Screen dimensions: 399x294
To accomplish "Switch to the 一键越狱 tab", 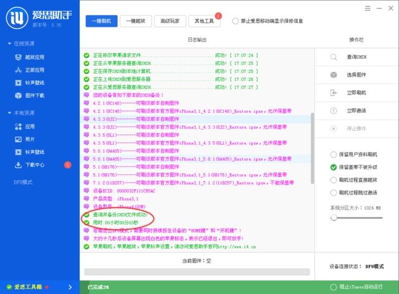I will tap(136, 21).
